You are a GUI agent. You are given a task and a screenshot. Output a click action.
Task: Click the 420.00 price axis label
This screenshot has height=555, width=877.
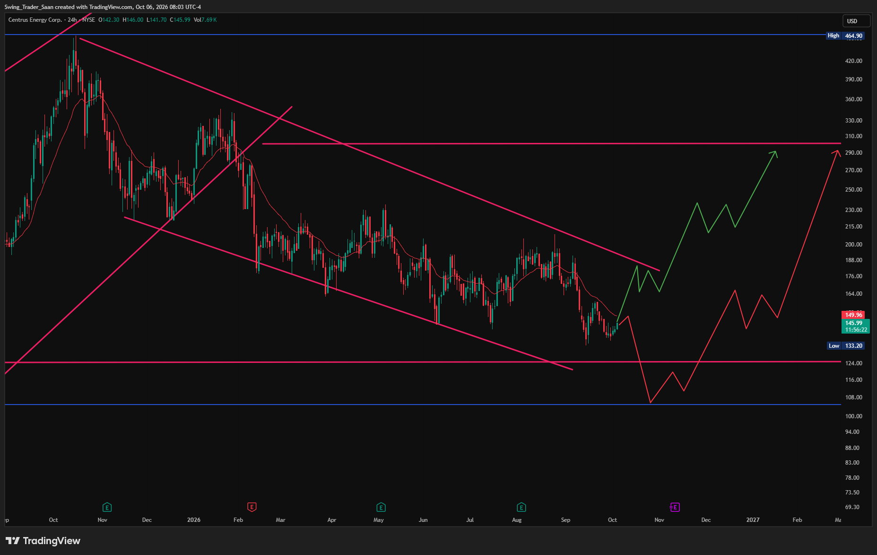853,61
